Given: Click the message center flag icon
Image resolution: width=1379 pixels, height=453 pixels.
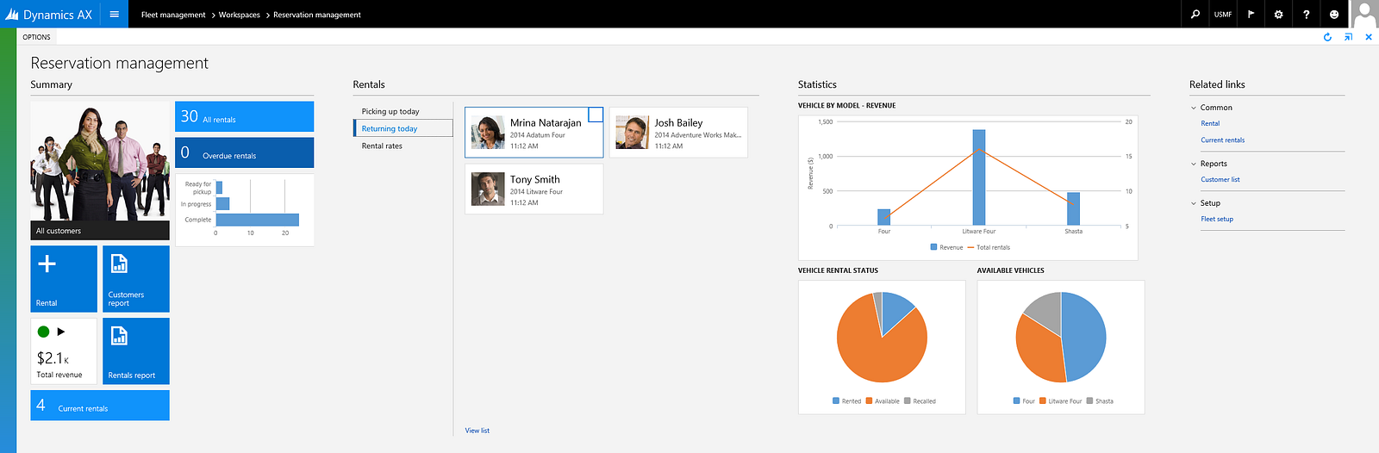Looking at the screenshot, I should coord(1251,14).
